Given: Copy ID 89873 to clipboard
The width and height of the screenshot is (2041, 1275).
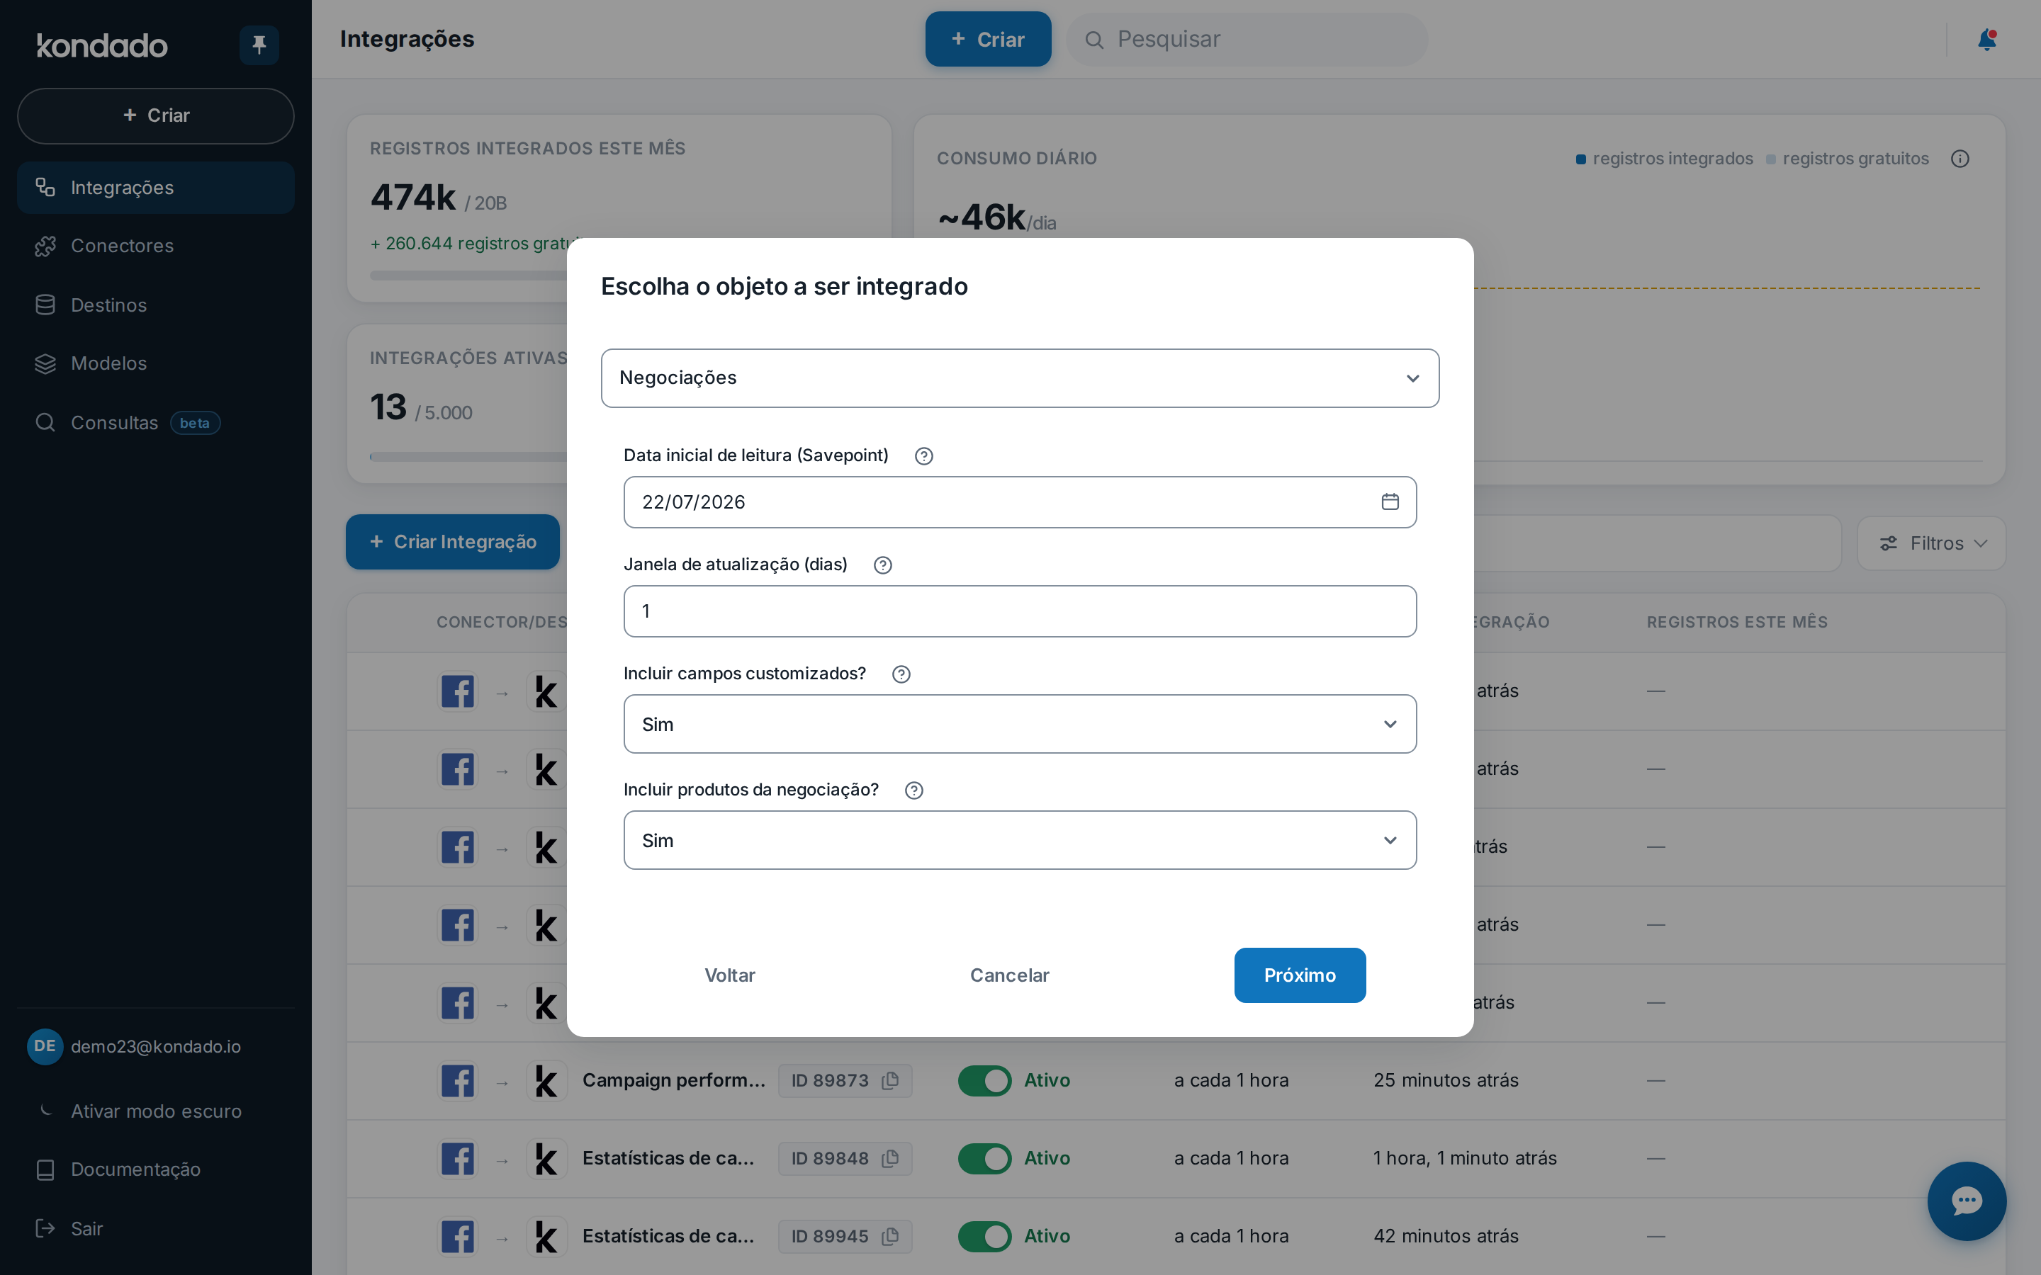Looking at the screenshot, I should tap(890, 1080).
